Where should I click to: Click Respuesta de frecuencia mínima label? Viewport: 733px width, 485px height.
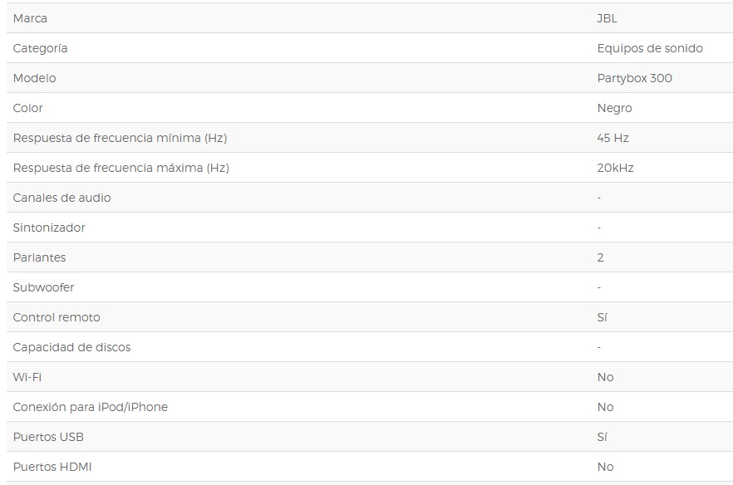(120, 138)
